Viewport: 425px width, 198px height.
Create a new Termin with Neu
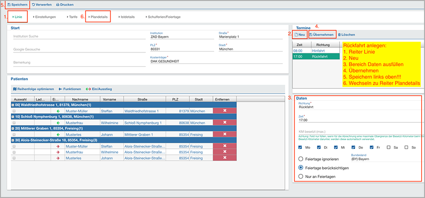point(300,34)
